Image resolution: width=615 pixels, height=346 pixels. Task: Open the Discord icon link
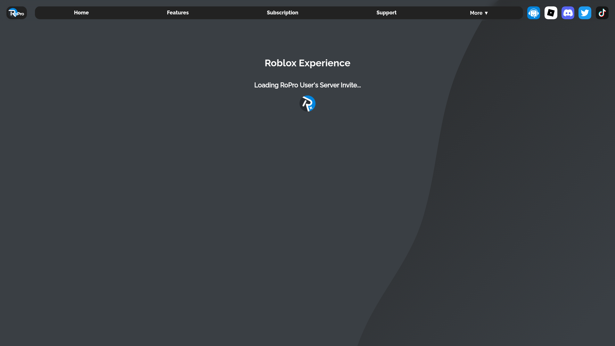(568, 13)
